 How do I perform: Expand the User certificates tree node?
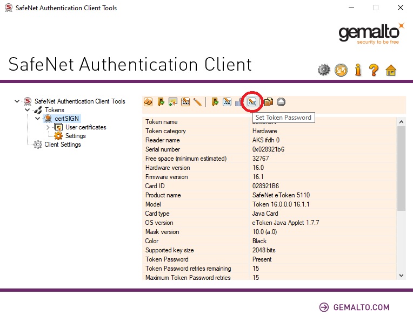(48, 127)
